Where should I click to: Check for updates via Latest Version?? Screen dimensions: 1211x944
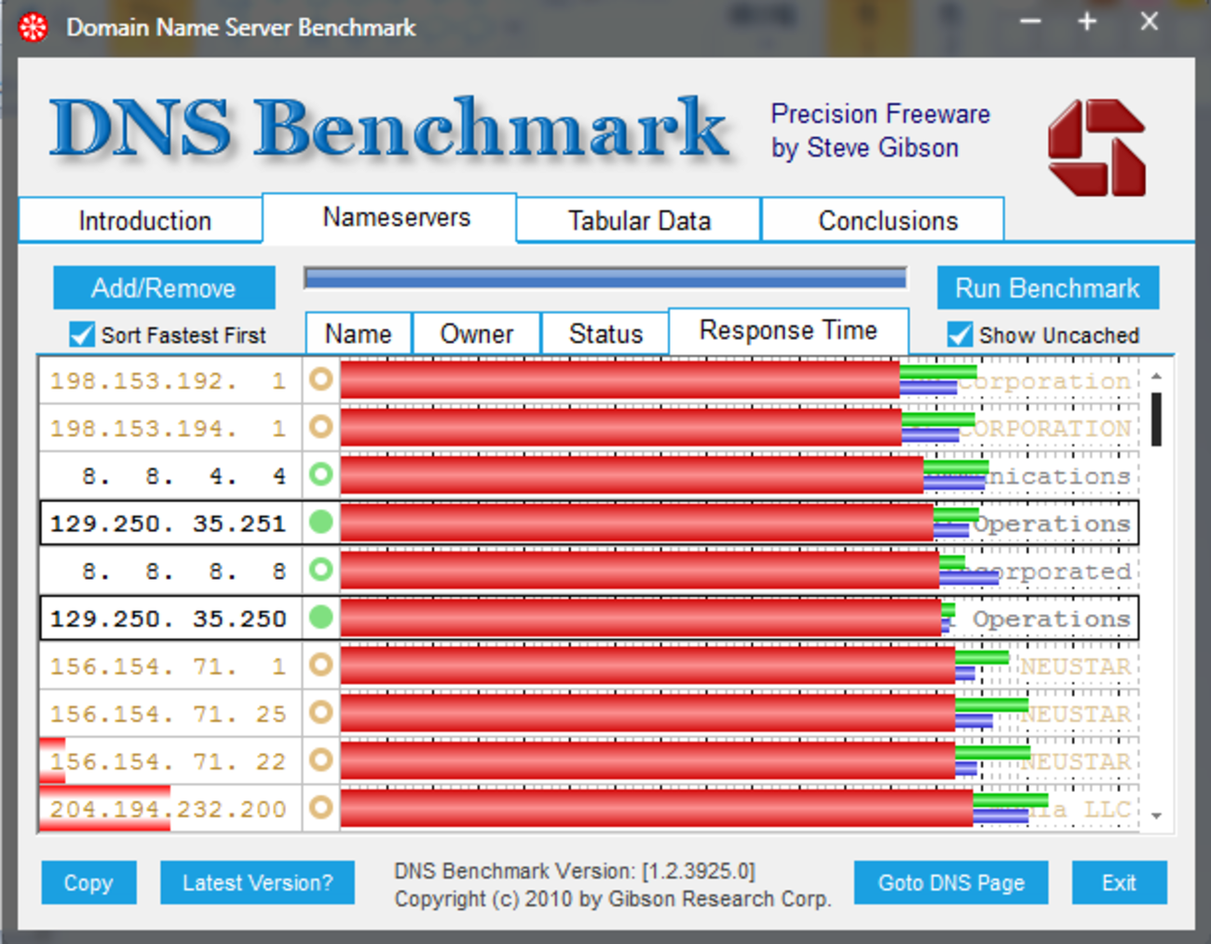(x=257, y=882)
